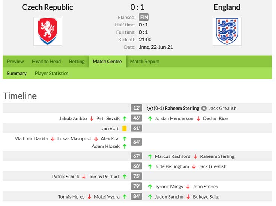
Task: Click the Marcus Rashford player name
Action: pos(172,156)
